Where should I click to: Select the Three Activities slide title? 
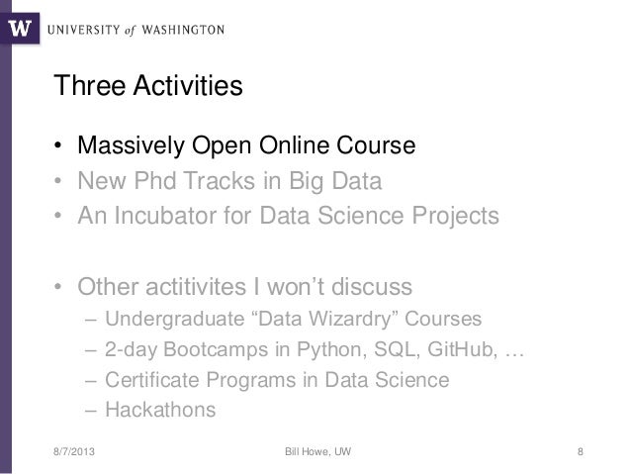click(148, 85)
